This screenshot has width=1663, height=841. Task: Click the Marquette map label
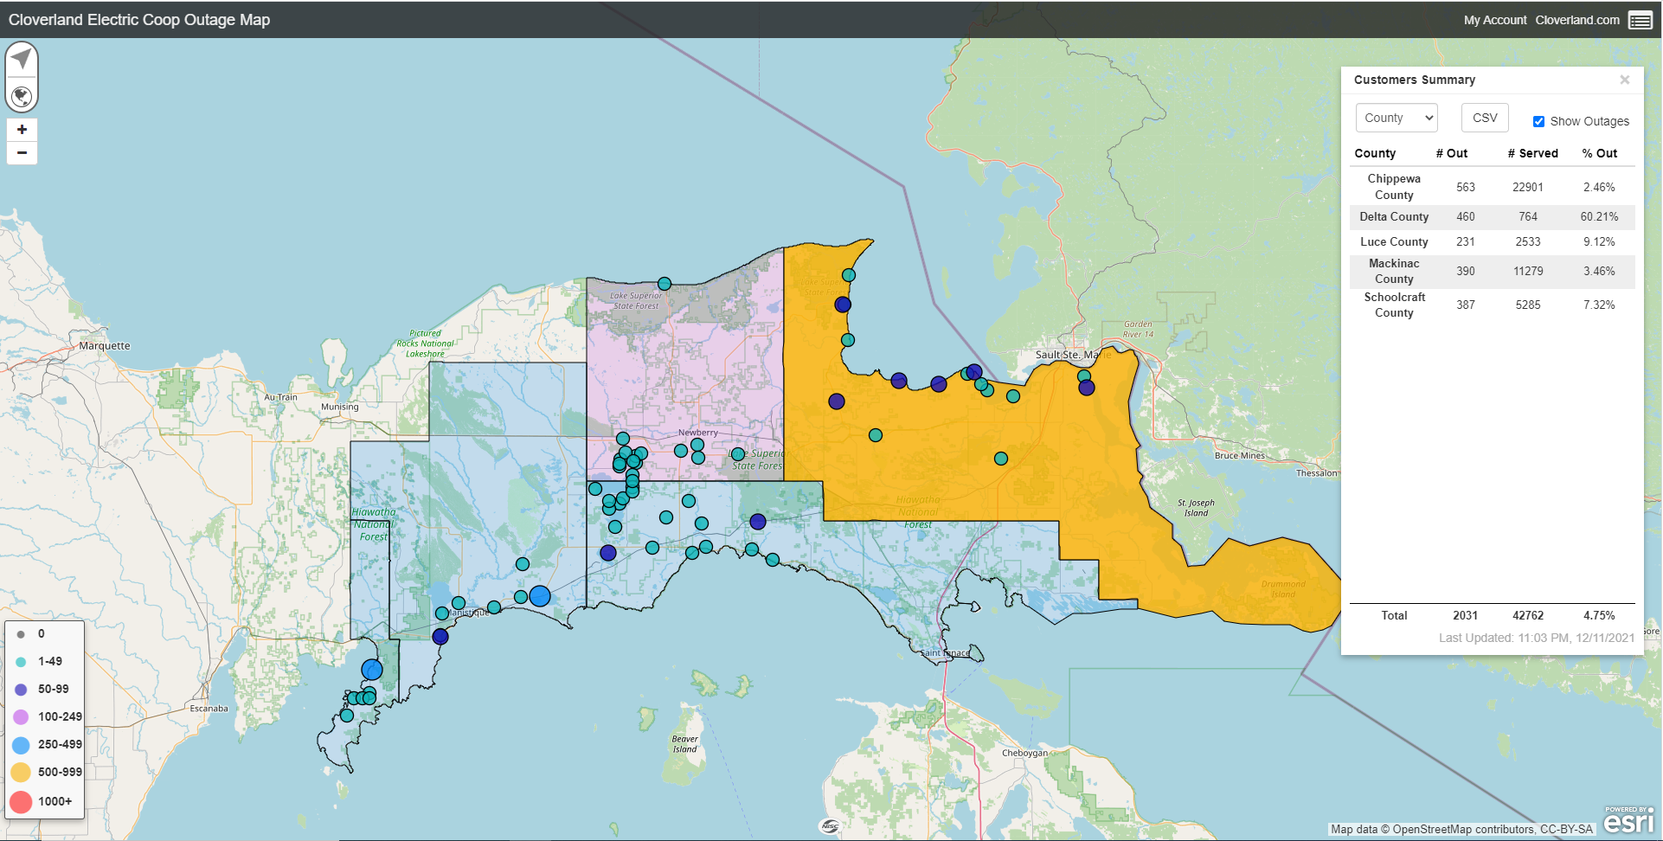tap(105, 346)
